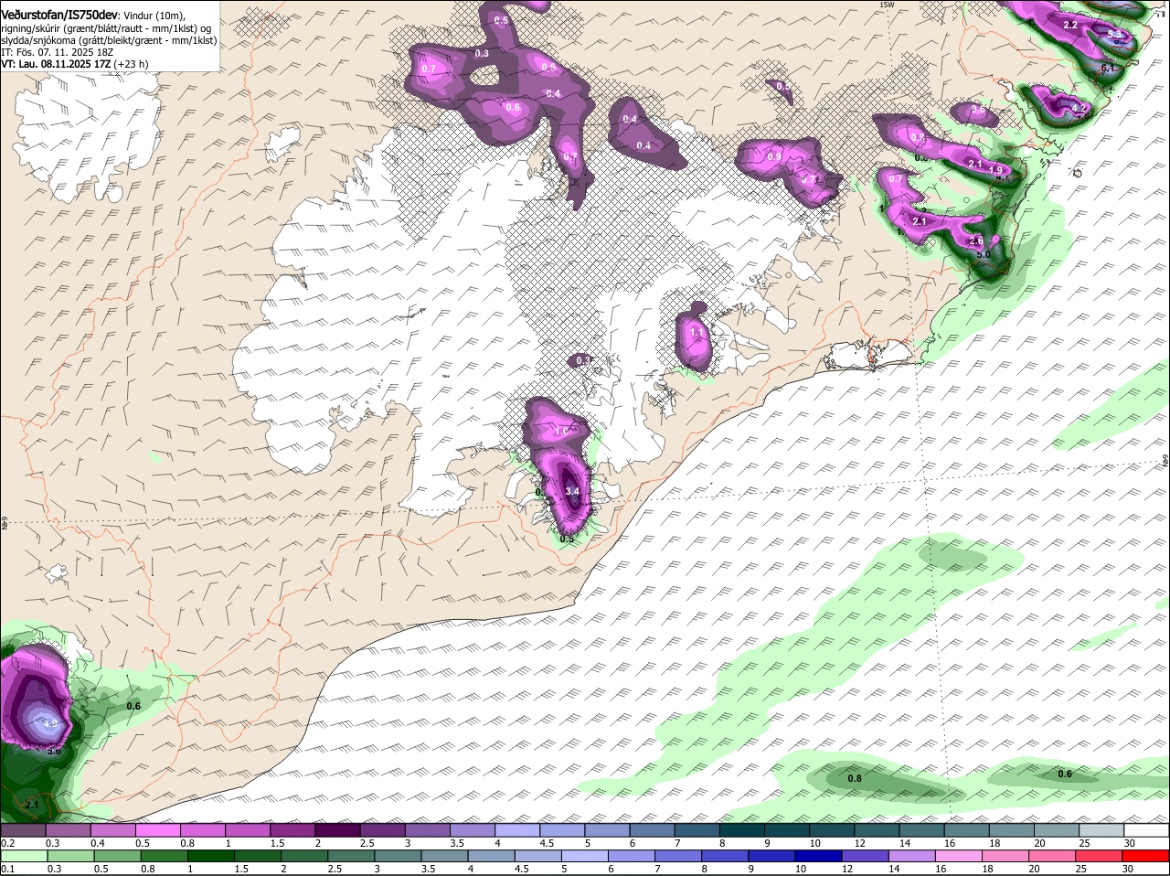Screen dimensions: 1170x876
Task: Click the red swatch ending the rain scale
Action: tap(1146, 857)
